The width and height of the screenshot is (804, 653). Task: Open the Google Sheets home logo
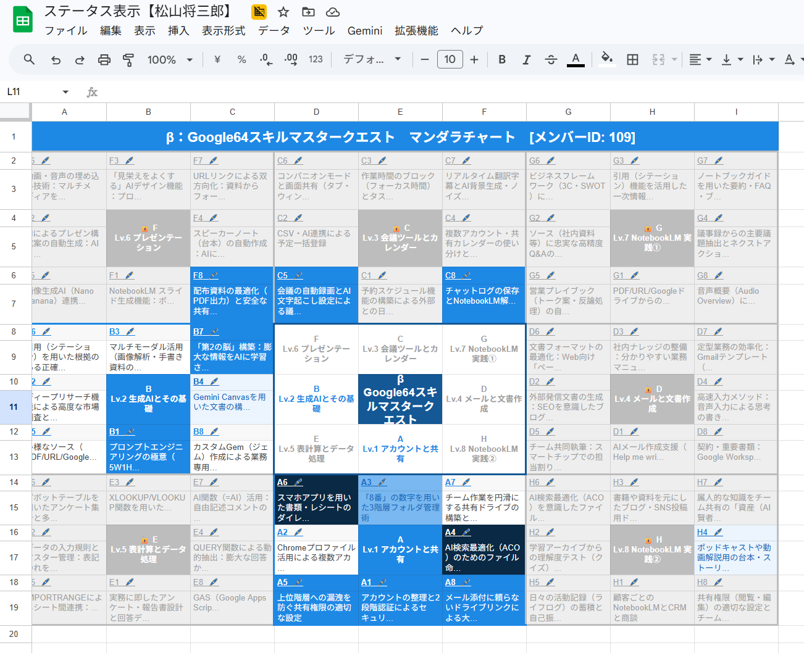[x=23, y=20]
